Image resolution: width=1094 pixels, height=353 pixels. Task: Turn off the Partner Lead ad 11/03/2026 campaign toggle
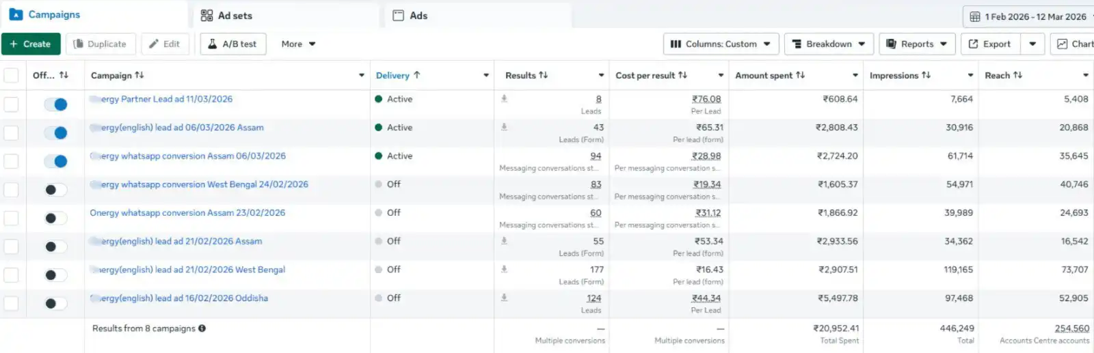55,104
